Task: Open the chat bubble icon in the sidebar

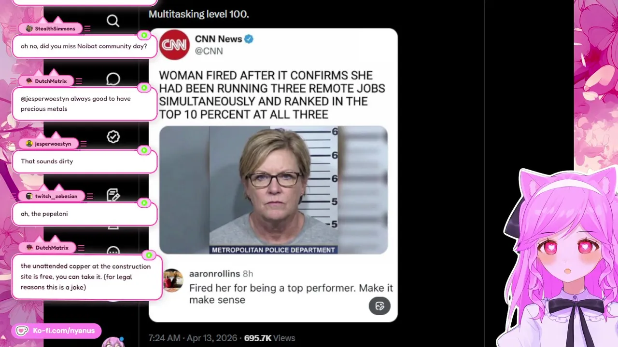Action: [113, 79]
